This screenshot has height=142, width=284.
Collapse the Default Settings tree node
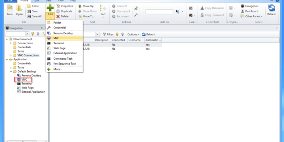click(x=11, y=71)
